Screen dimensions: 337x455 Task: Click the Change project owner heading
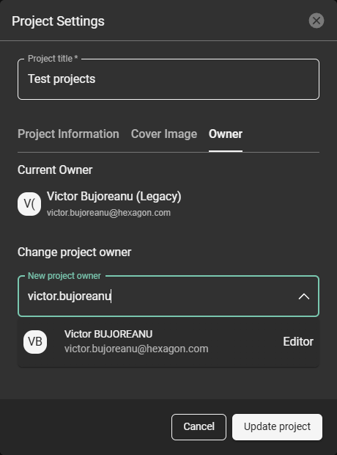[x=75, y=252]
